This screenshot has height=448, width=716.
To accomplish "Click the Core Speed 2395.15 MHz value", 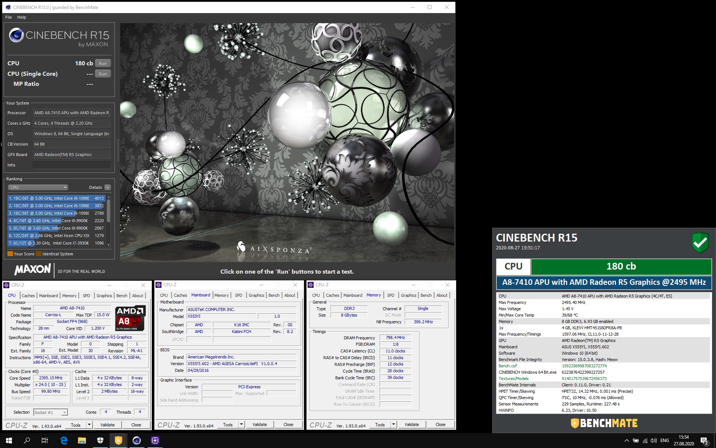I will [x=51, y=378].
